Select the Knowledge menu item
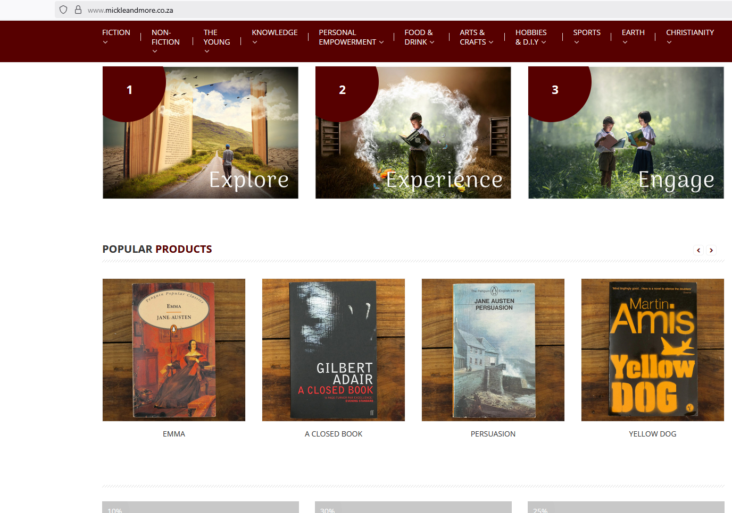732x513 pixels. (274, 32)
